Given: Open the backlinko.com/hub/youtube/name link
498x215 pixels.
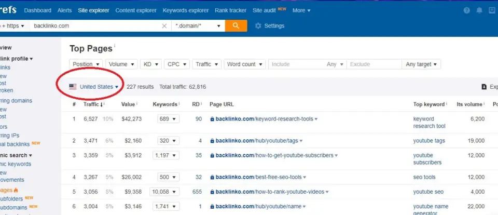Looking at the screenshot, I should pos(258,206).
